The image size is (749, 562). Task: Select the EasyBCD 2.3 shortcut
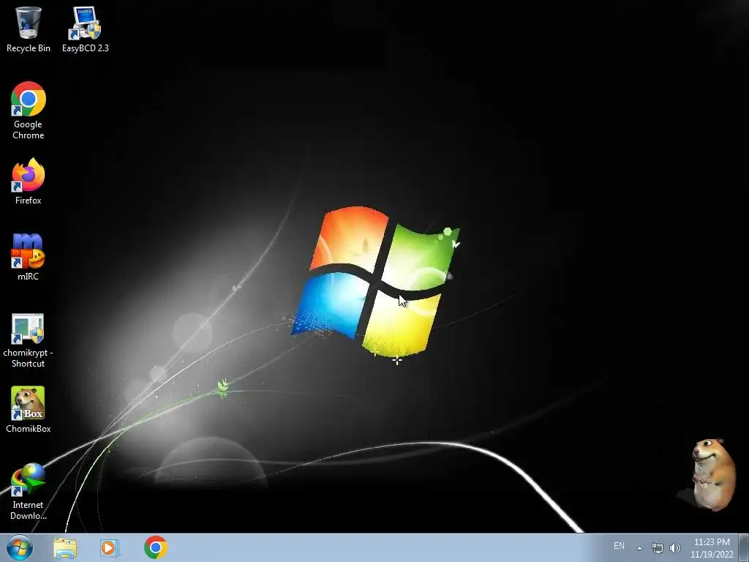click(85, 29)
